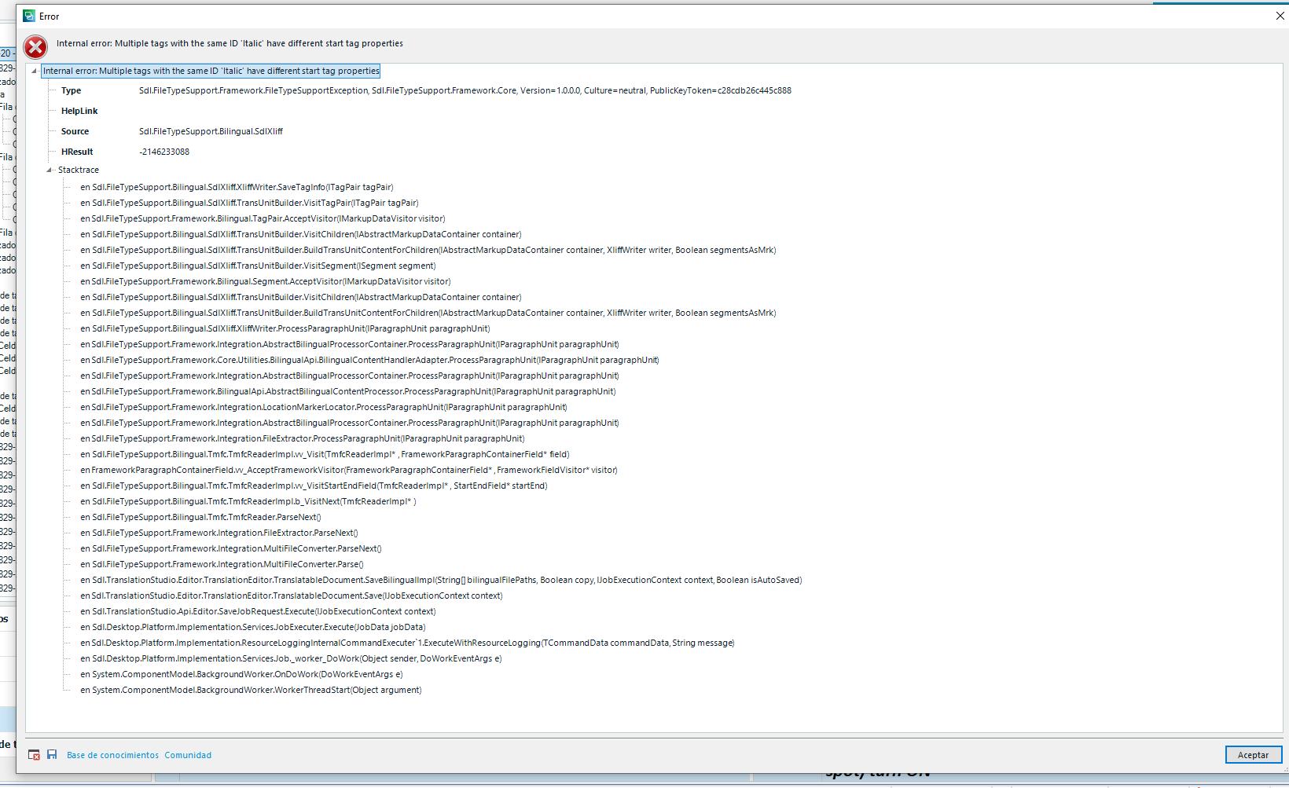Select the TransUnitBuilder.VisitTagPair stack line

pyautogui.click(x=249, y=203)
